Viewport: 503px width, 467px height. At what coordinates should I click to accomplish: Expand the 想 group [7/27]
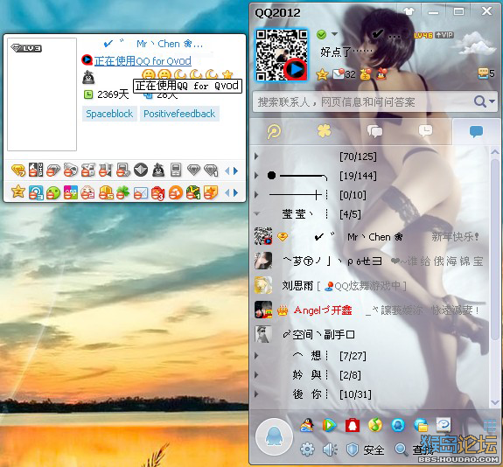click(256, 356)
